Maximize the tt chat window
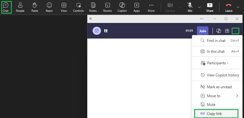 coord(226,19)
